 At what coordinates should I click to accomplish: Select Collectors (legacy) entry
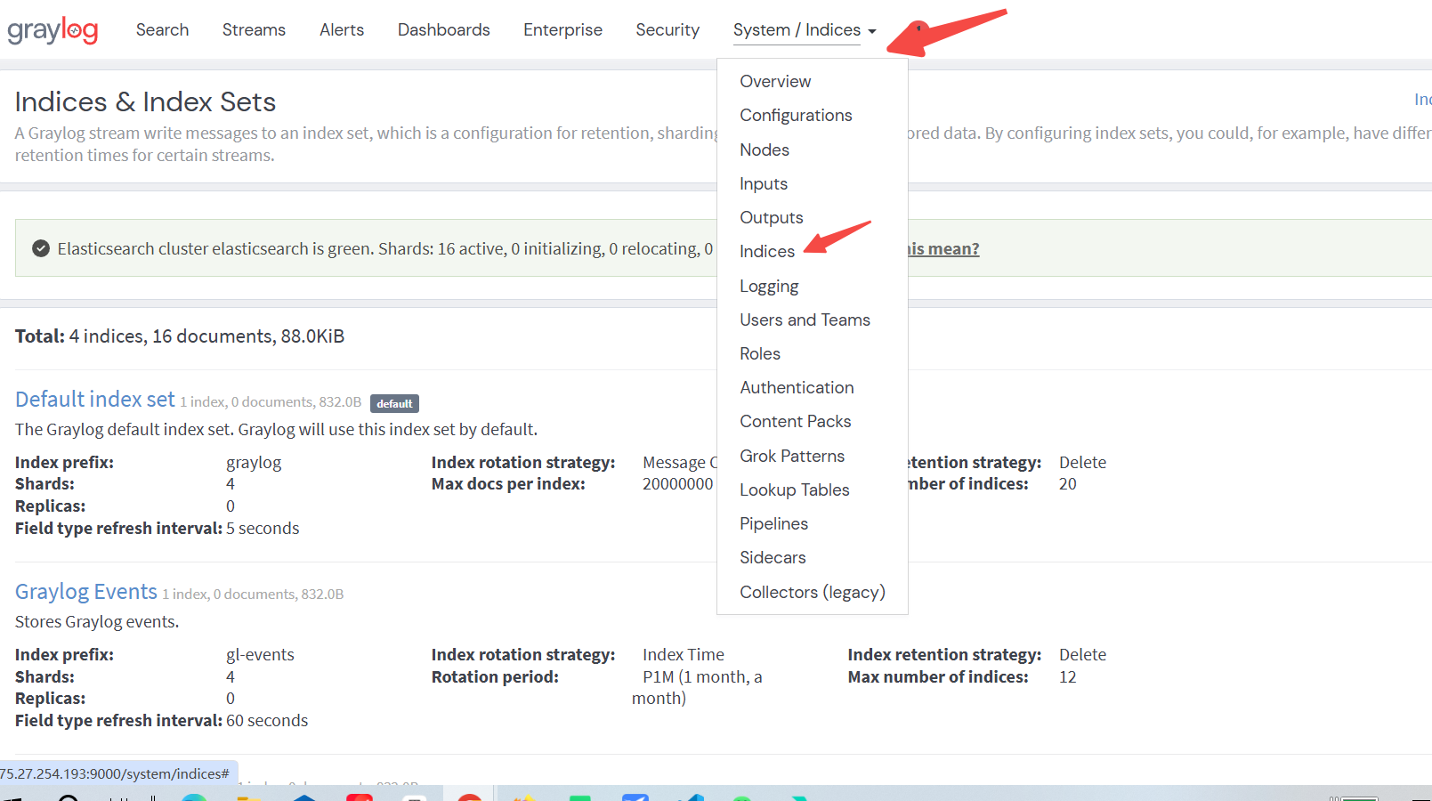tap(813, 592)
